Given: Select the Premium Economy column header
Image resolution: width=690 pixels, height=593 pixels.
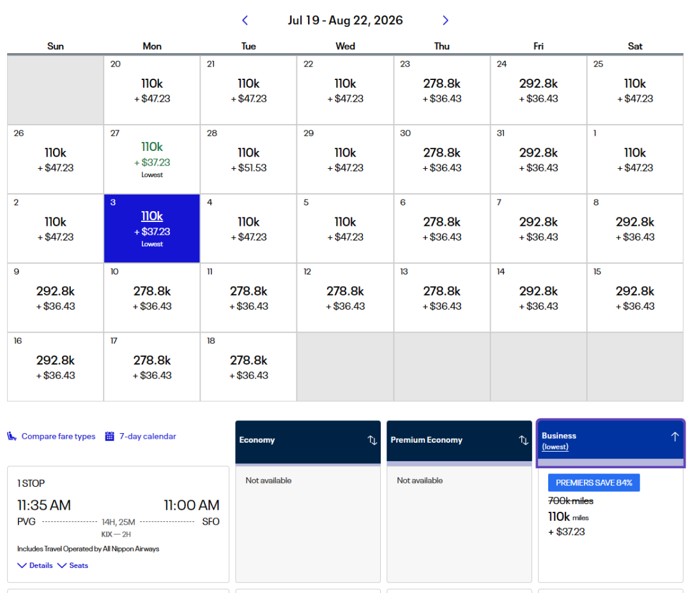Looking at the screenshot, I should click(450, 440).
